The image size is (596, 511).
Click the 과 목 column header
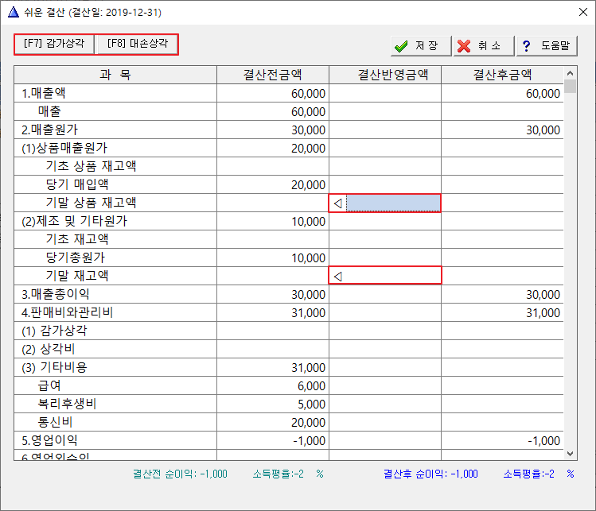[x=115, y=75]
